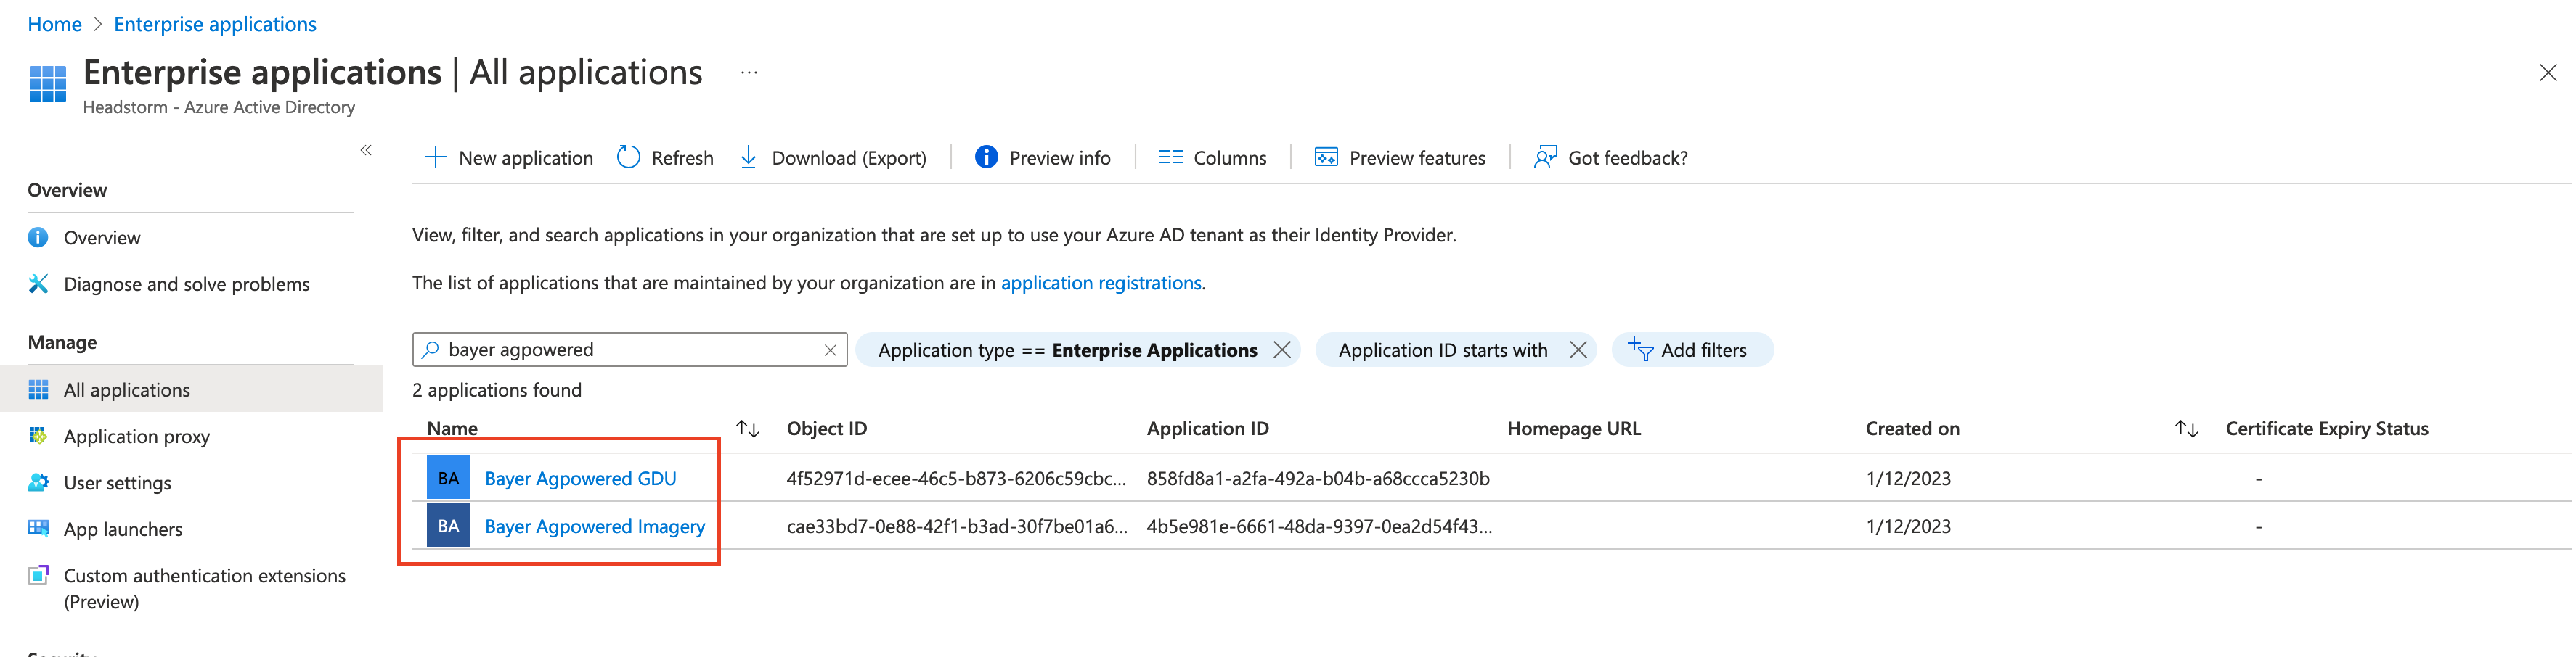Sort by the Created on header

click(x=1912, y=429)
